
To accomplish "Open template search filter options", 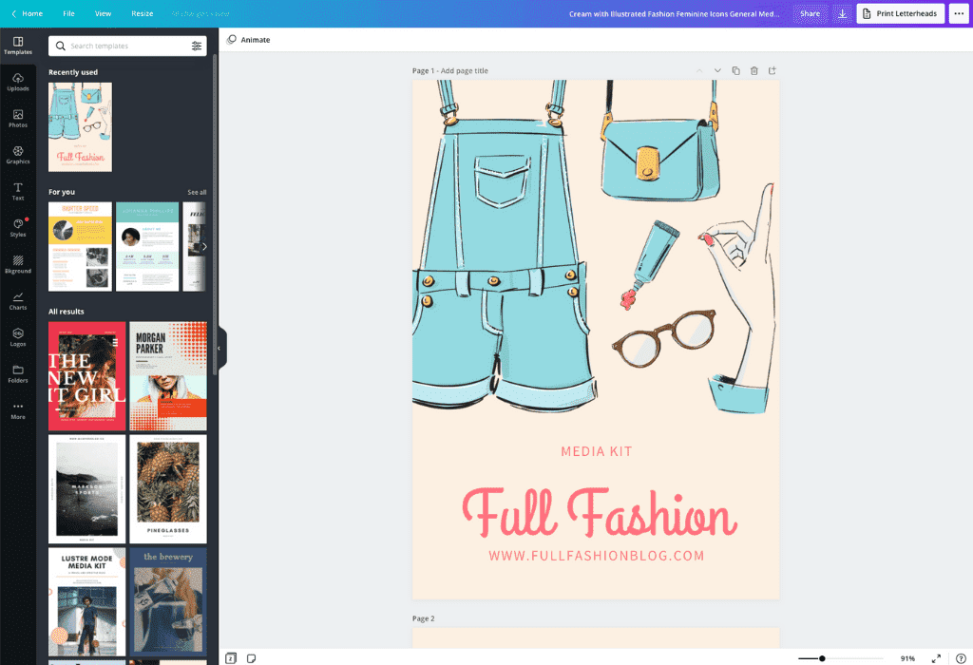I will pyautogui.click(x=199, y=45).
